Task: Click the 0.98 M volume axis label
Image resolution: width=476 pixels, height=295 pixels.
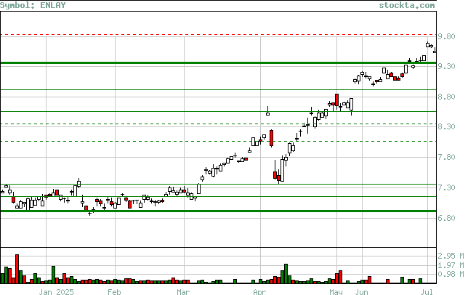Action: [x=451, y=274]
